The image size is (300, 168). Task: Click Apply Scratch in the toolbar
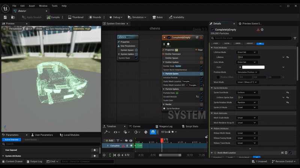click(32, 17)
